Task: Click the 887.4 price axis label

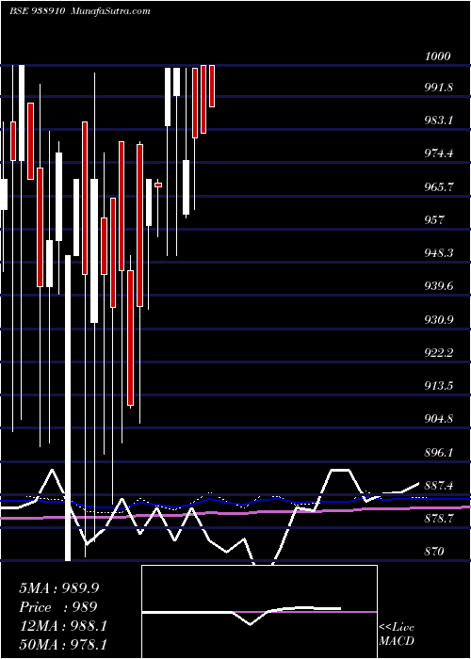Action: tap(438, 486)
